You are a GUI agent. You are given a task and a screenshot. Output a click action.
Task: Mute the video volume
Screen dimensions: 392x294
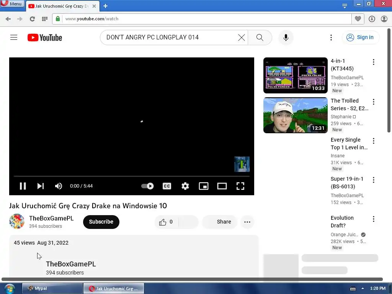(59, 186)
